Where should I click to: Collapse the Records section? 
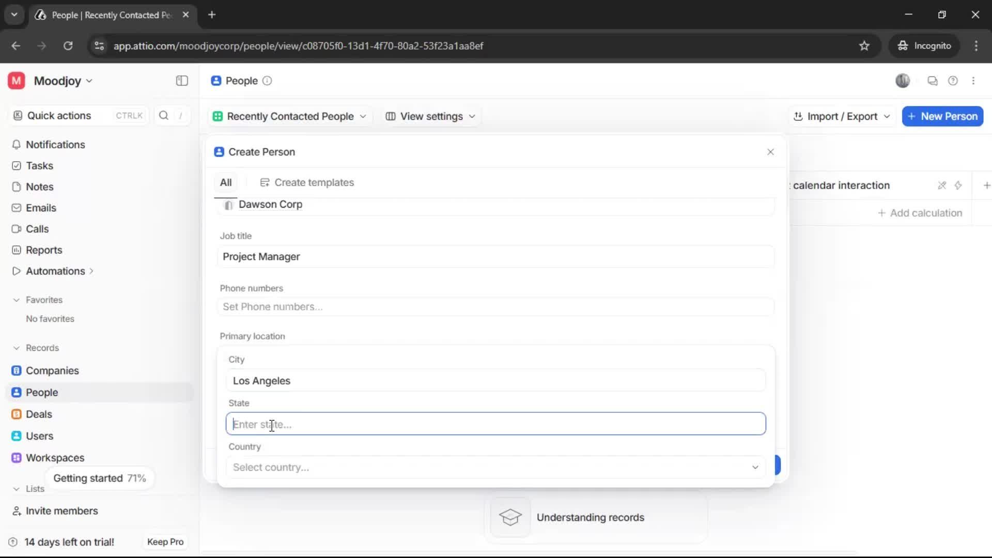pyautogui.click(x=16, y=348)
